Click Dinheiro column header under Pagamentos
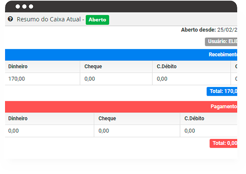The height and width of the screenshot is (174, 246). pyautogui.click(x=18, y=118)
